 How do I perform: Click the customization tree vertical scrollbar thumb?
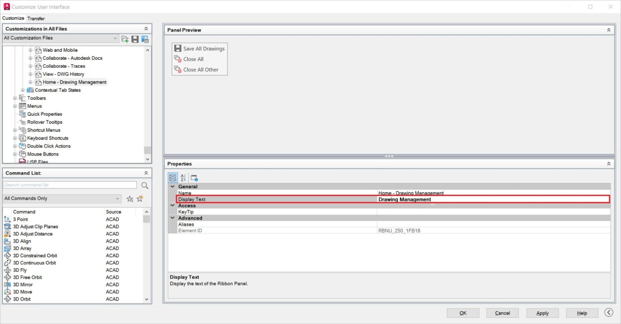point(148,150)
